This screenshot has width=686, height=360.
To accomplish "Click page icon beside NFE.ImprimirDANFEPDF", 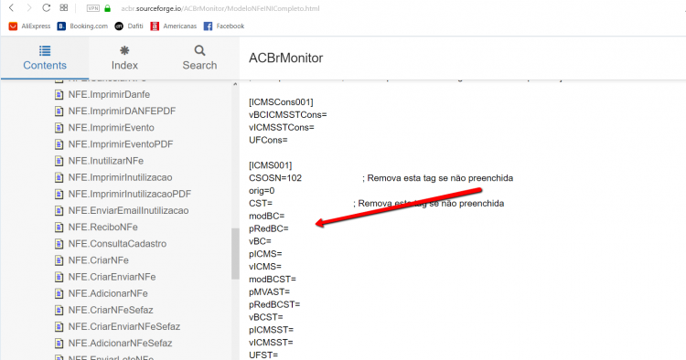I will 59,111.
